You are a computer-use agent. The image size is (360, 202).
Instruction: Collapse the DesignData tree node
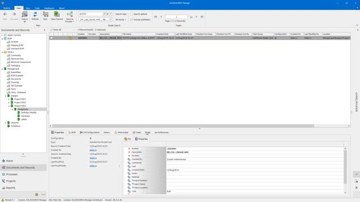[12, 109]
